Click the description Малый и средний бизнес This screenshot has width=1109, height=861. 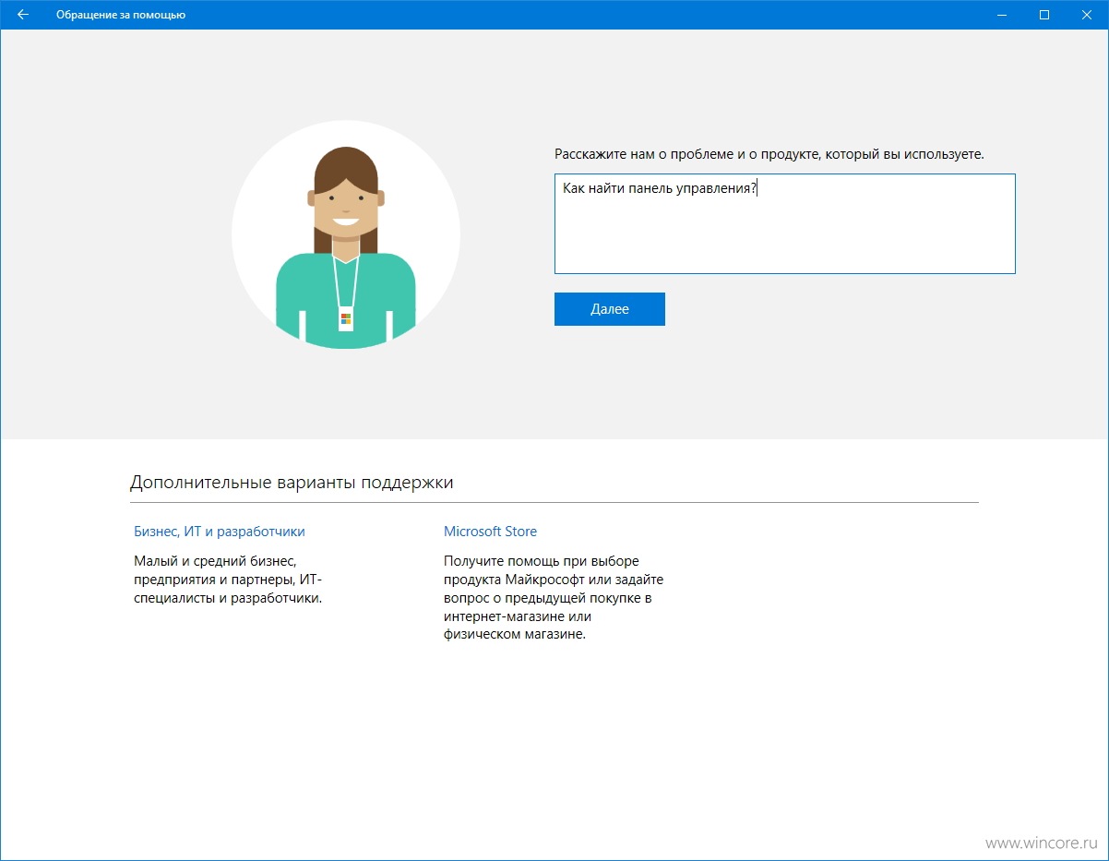pos(229,580)
